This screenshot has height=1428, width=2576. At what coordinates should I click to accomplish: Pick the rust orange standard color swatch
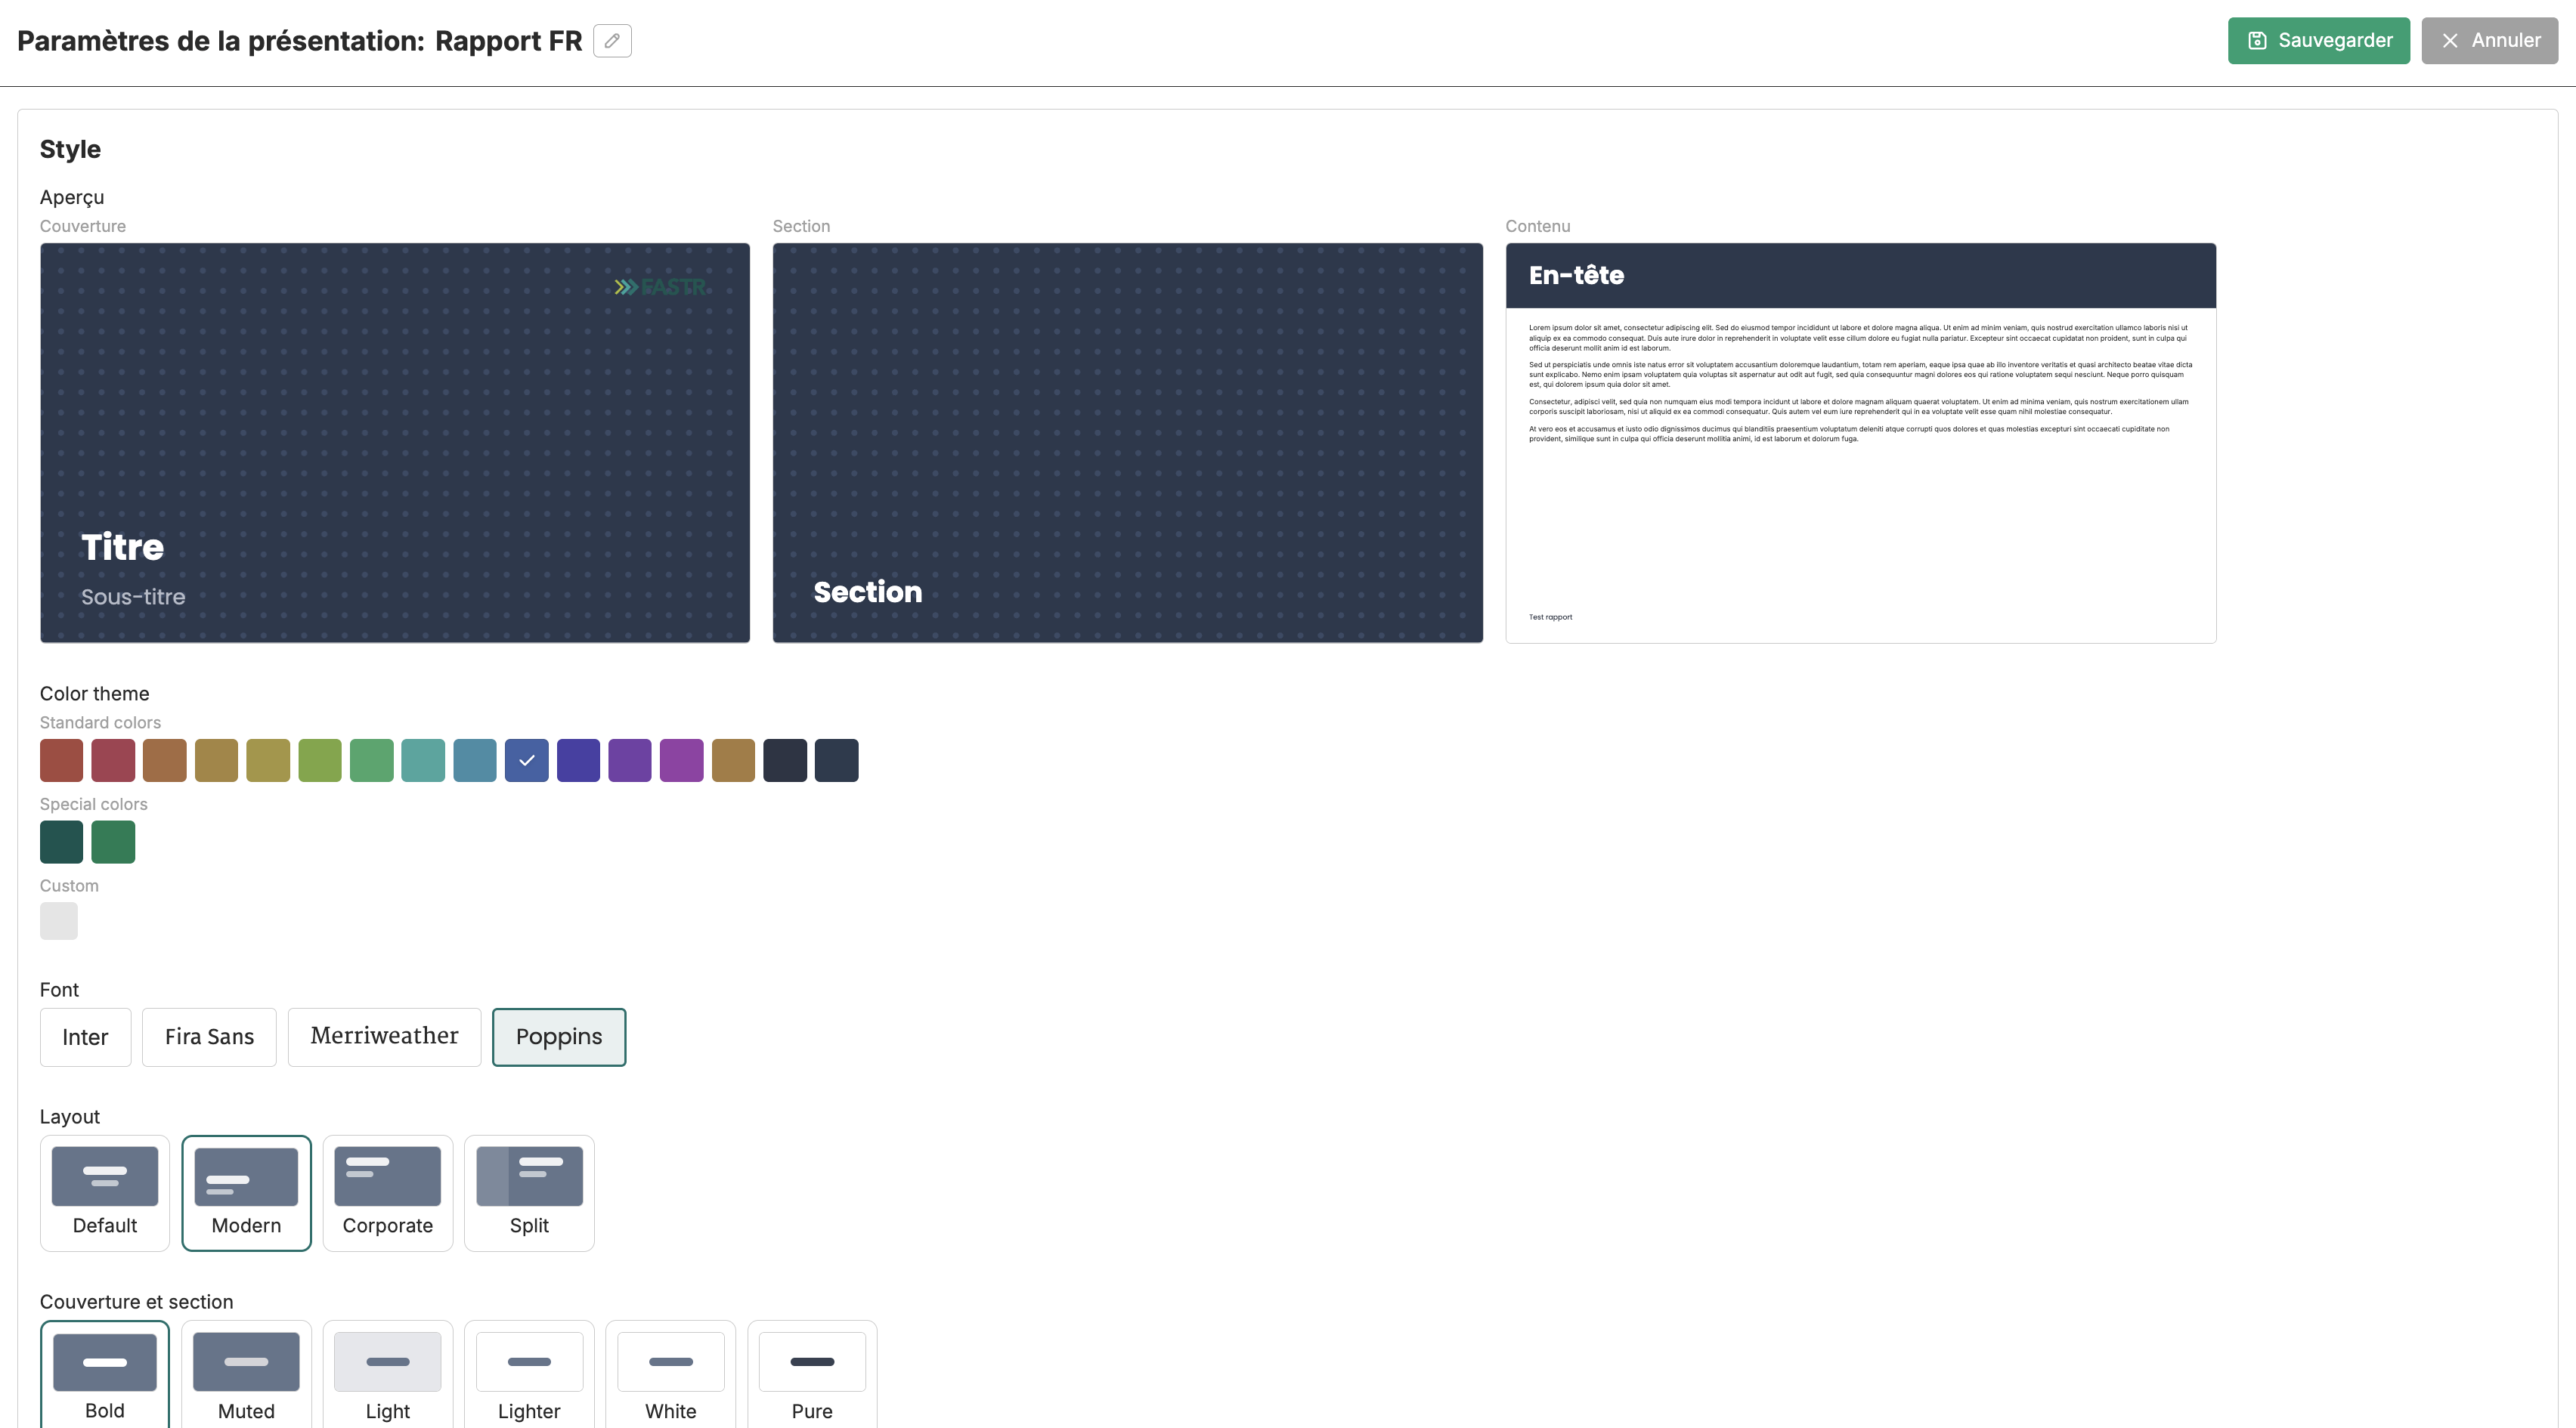[165, 761]
